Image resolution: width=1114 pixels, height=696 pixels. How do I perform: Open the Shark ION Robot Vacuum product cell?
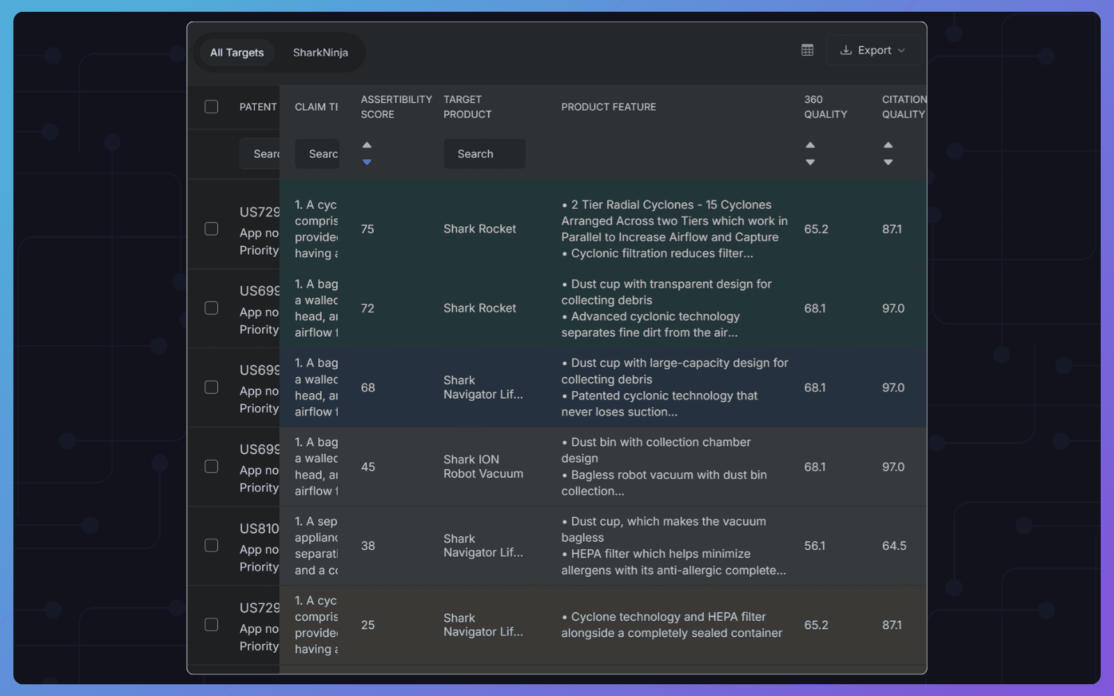point(483,466)
